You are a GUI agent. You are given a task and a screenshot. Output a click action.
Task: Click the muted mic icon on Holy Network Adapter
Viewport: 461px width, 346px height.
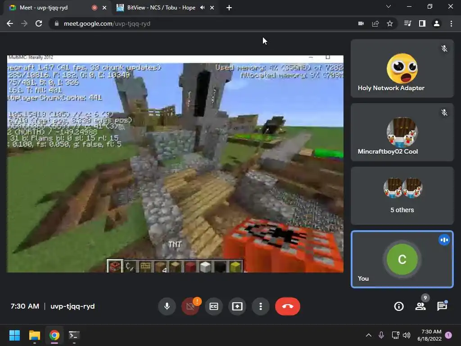(444, 49)
